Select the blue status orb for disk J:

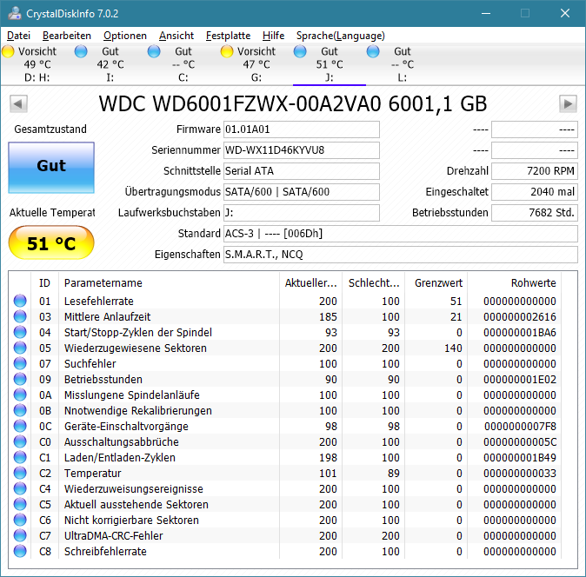pyautogui.click(x=300, y=51)
